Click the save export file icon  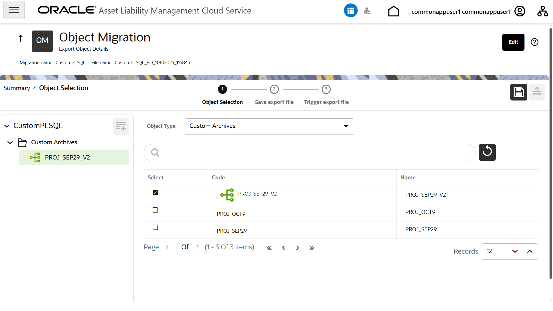coord(518,92)
